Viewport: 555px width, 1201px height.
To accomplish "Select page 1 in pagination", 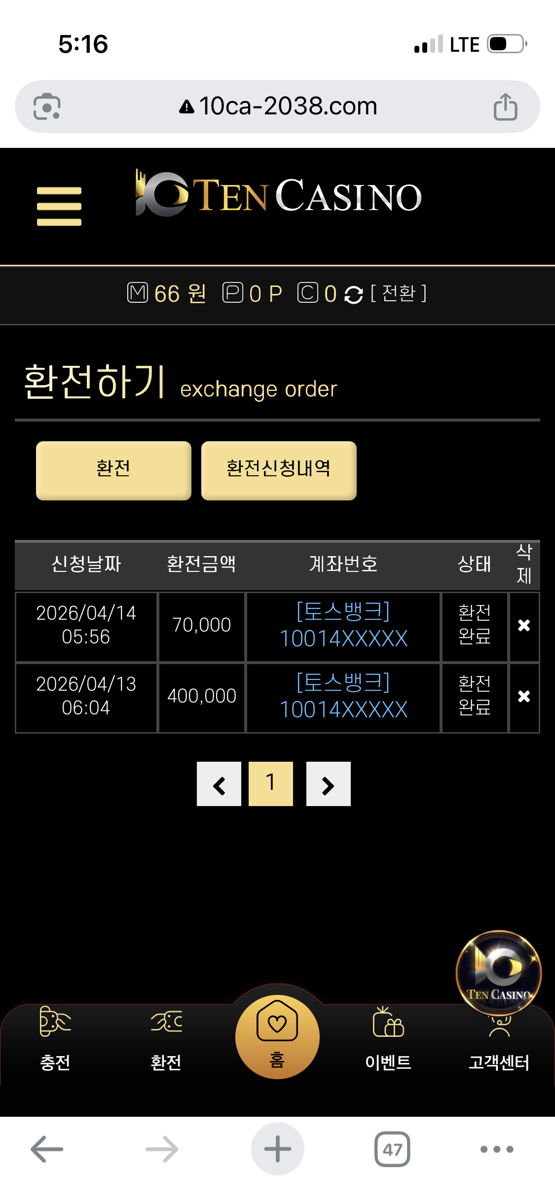I will [x=271, y=784].
